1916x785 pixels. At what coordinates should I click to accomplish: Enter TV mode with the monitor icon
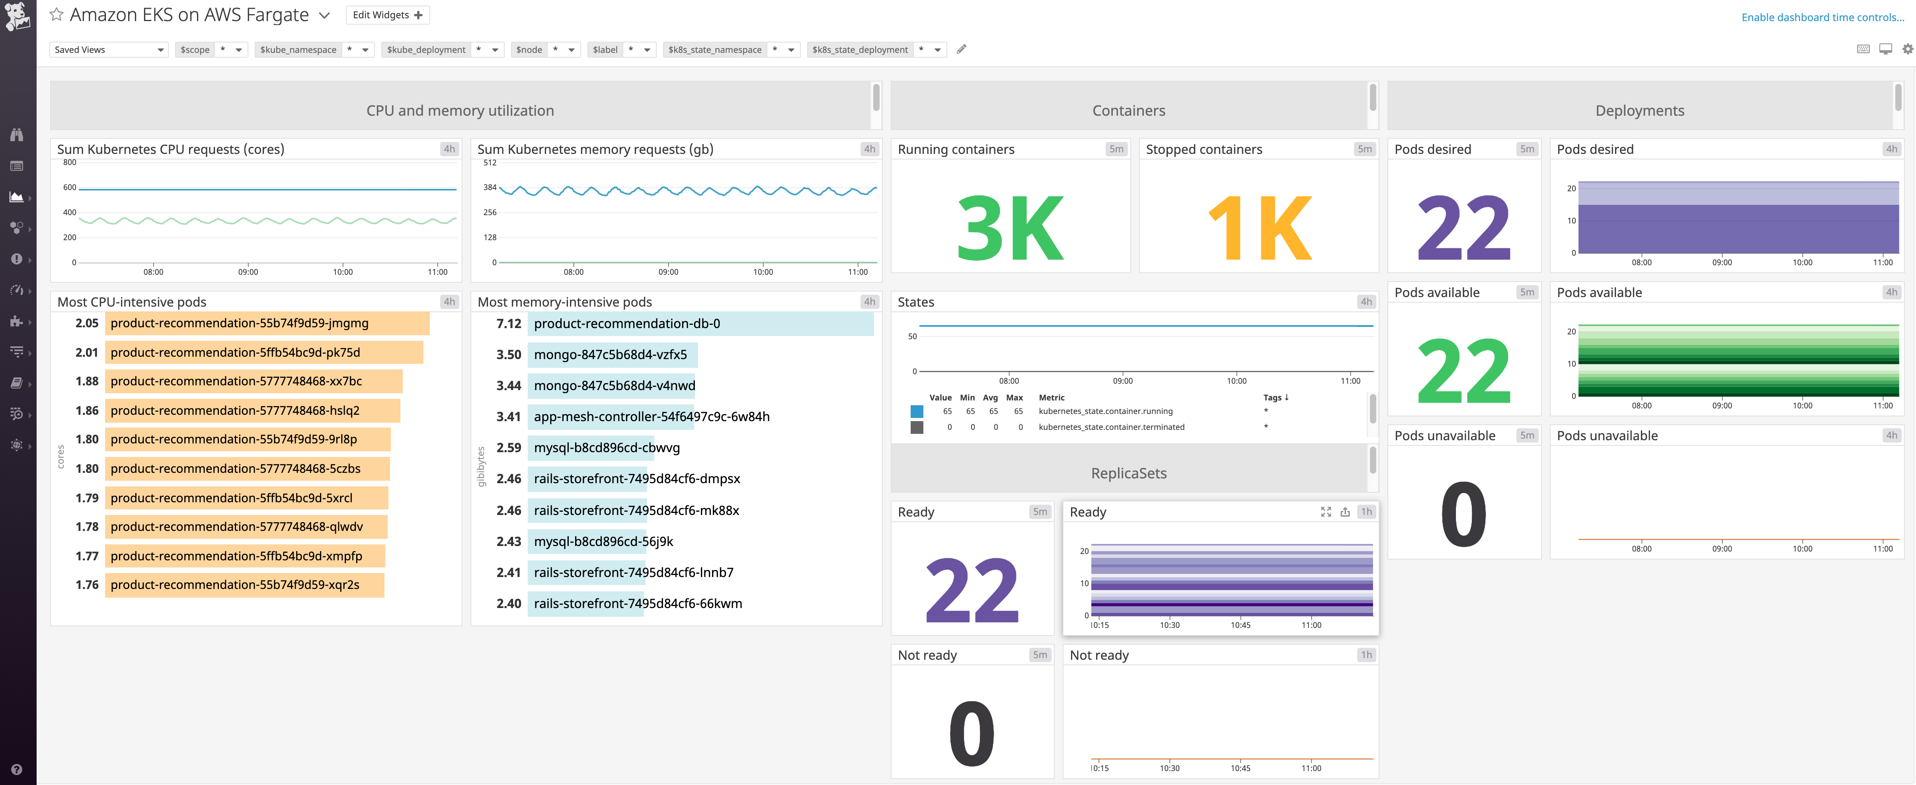(1885, 49)
